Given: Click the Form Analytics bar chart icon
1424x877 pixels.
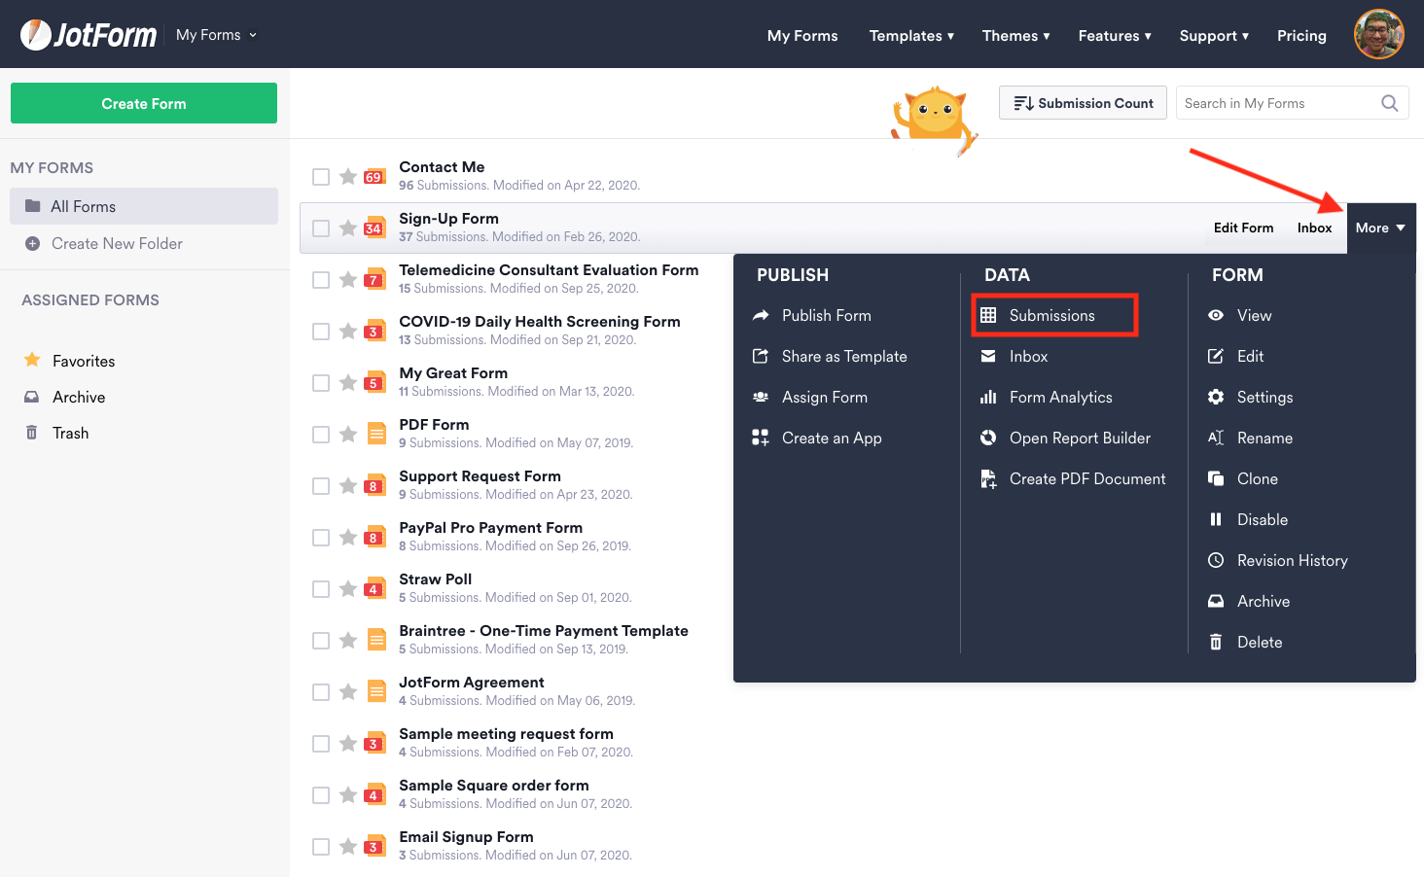Looking at the screenshot, I should coord(988,397).
